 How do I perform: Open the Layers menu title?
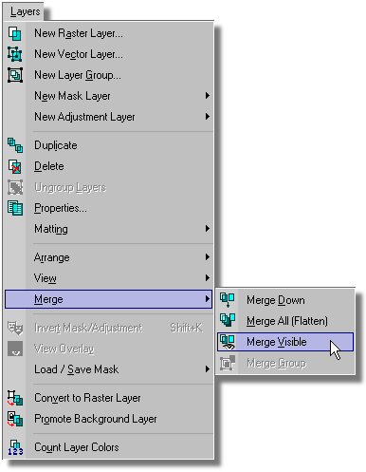click(x=25, y=11)
